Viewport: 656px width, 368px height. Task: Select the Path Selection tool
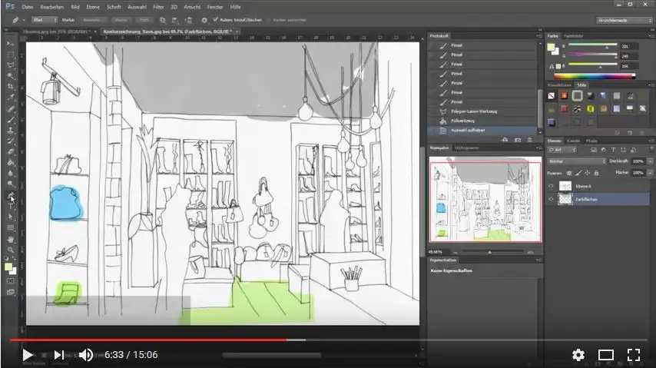tap(11, 217)
